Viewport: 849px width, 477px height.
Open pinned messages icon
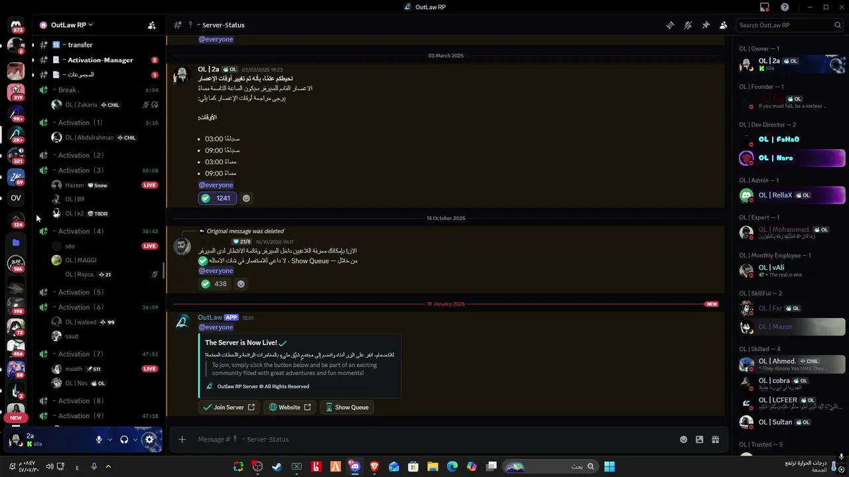tap(706, 25)
